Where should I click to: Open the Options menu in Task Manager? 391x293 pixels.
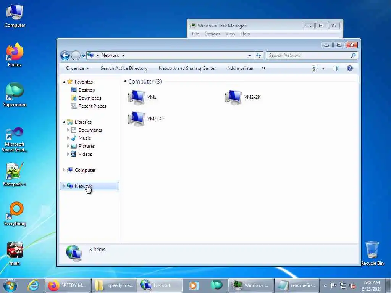click(x=212, y=34)
